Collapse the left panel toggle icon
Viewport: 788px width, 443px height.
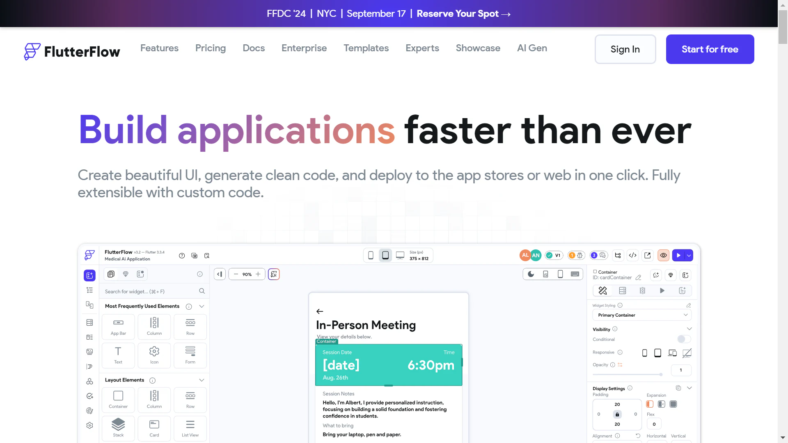click(x=220, y=274)
